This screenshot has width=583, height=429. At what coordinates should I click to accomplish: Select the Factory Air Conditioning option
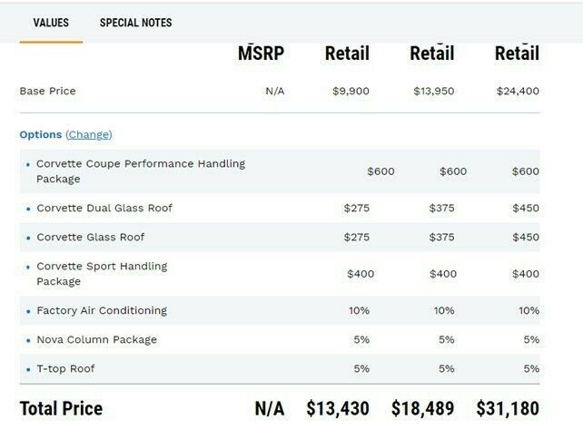tap(102, 310)
